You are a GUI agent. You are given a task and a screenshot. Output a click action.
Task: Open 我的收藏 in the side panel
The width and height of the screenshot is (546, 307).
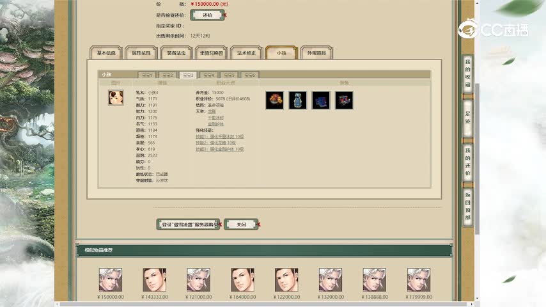[x=467, y=74]
